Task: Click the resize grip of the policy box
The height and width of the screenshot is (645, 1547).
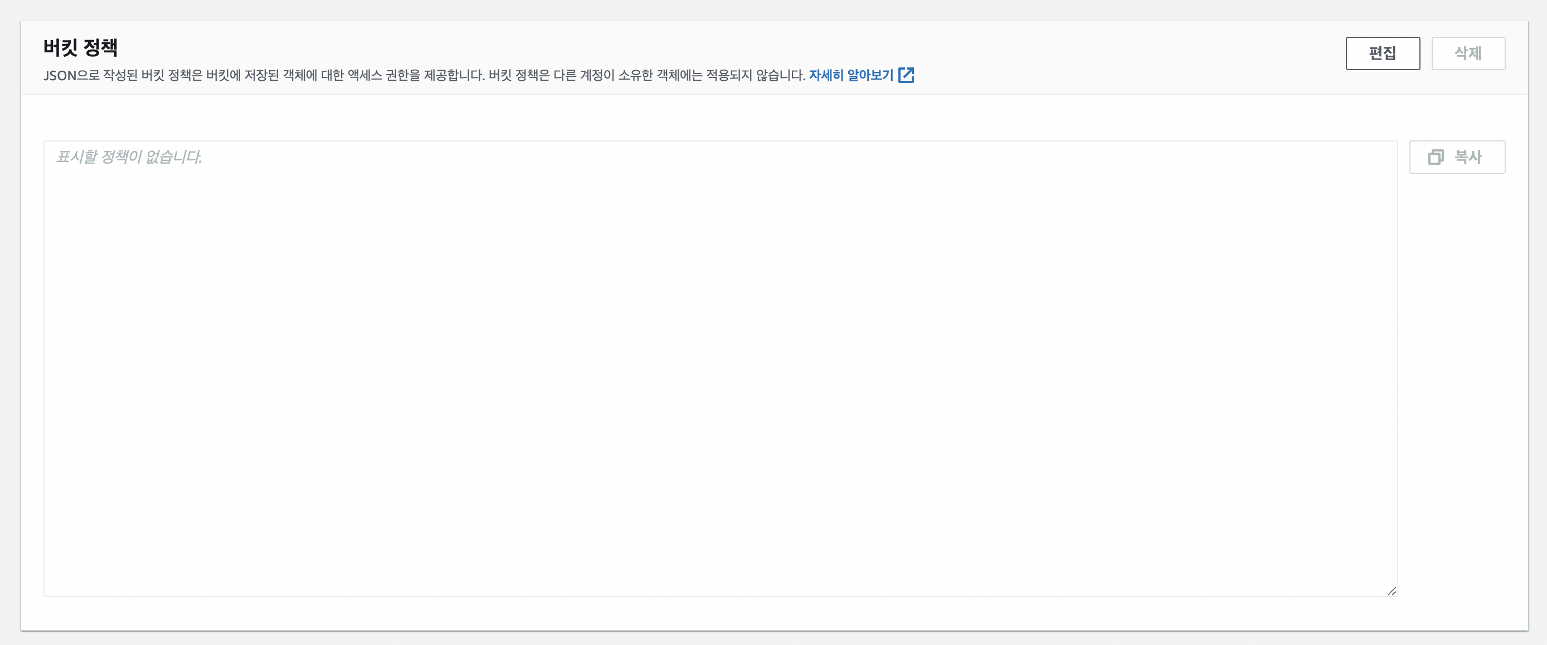Action: [1391, 591]
